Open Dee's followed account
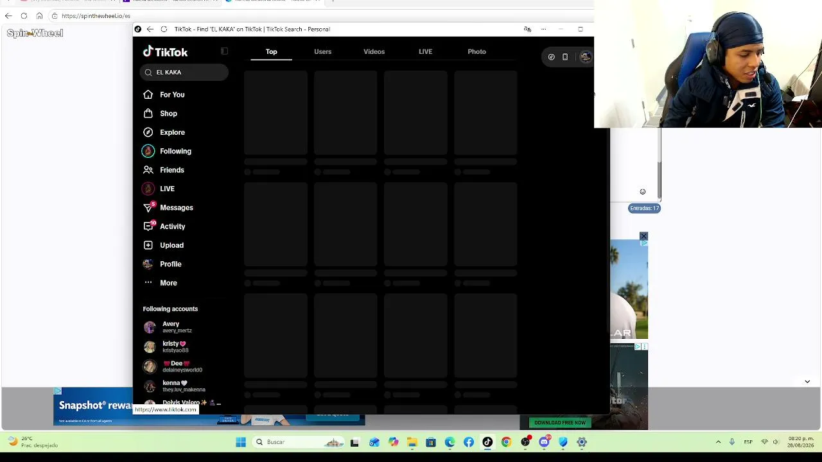The image size is (822, 462). pos(182,366)
